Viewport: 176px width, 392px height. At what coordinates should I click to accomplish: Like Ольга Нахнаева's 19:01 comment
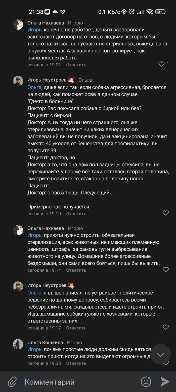pyautogui.click(x=161, y=64)
